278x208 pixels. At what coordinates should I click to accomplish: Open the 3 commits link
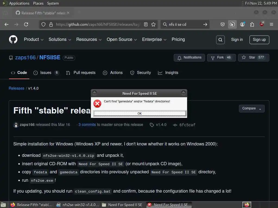87,125
